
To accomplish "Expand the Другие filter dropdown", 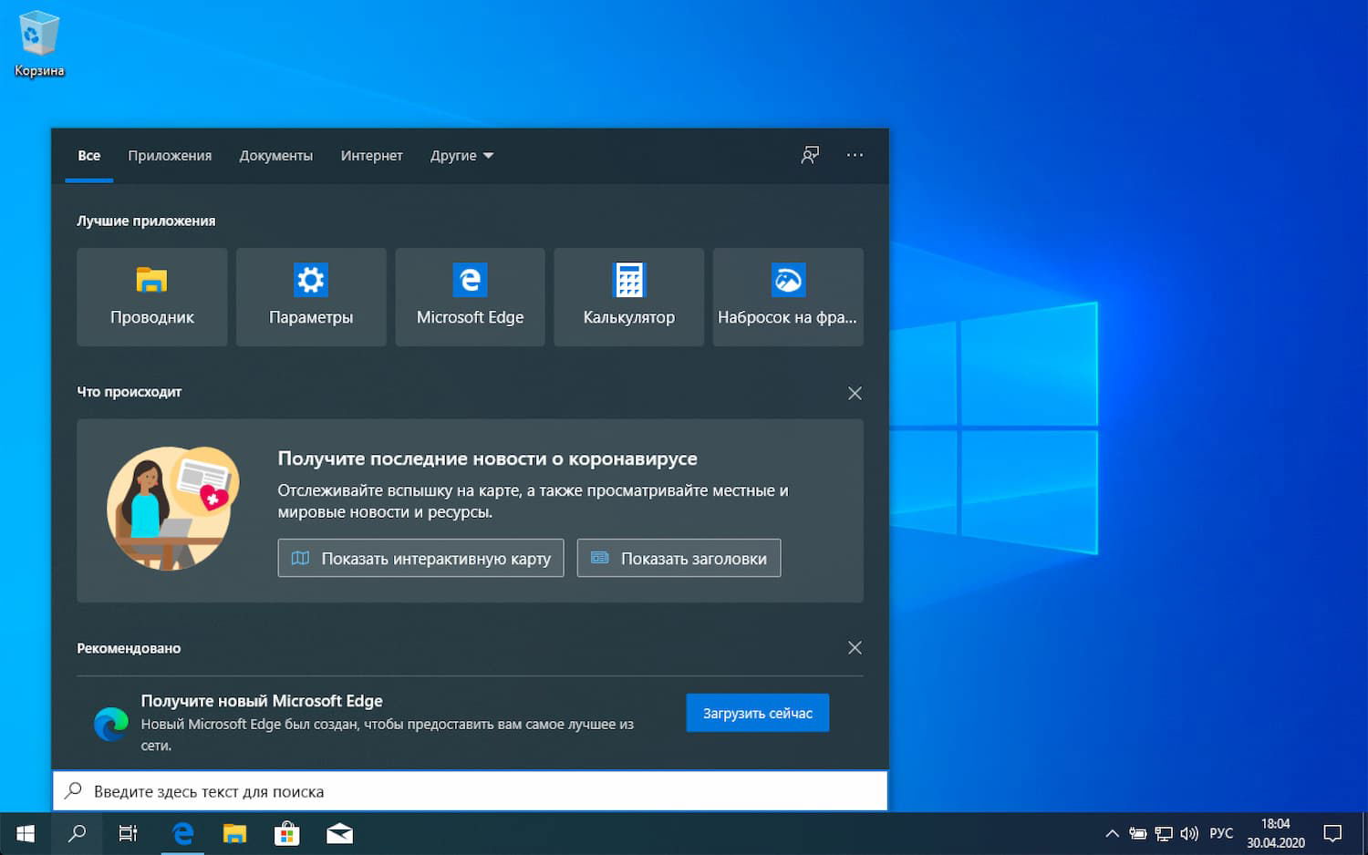I will coord(461,155).
